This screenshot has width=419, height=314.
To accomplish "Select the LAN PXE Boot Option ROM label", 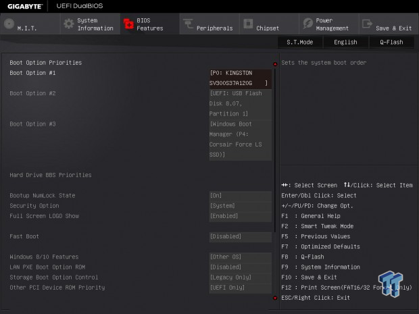I will (x=47, y=267).
